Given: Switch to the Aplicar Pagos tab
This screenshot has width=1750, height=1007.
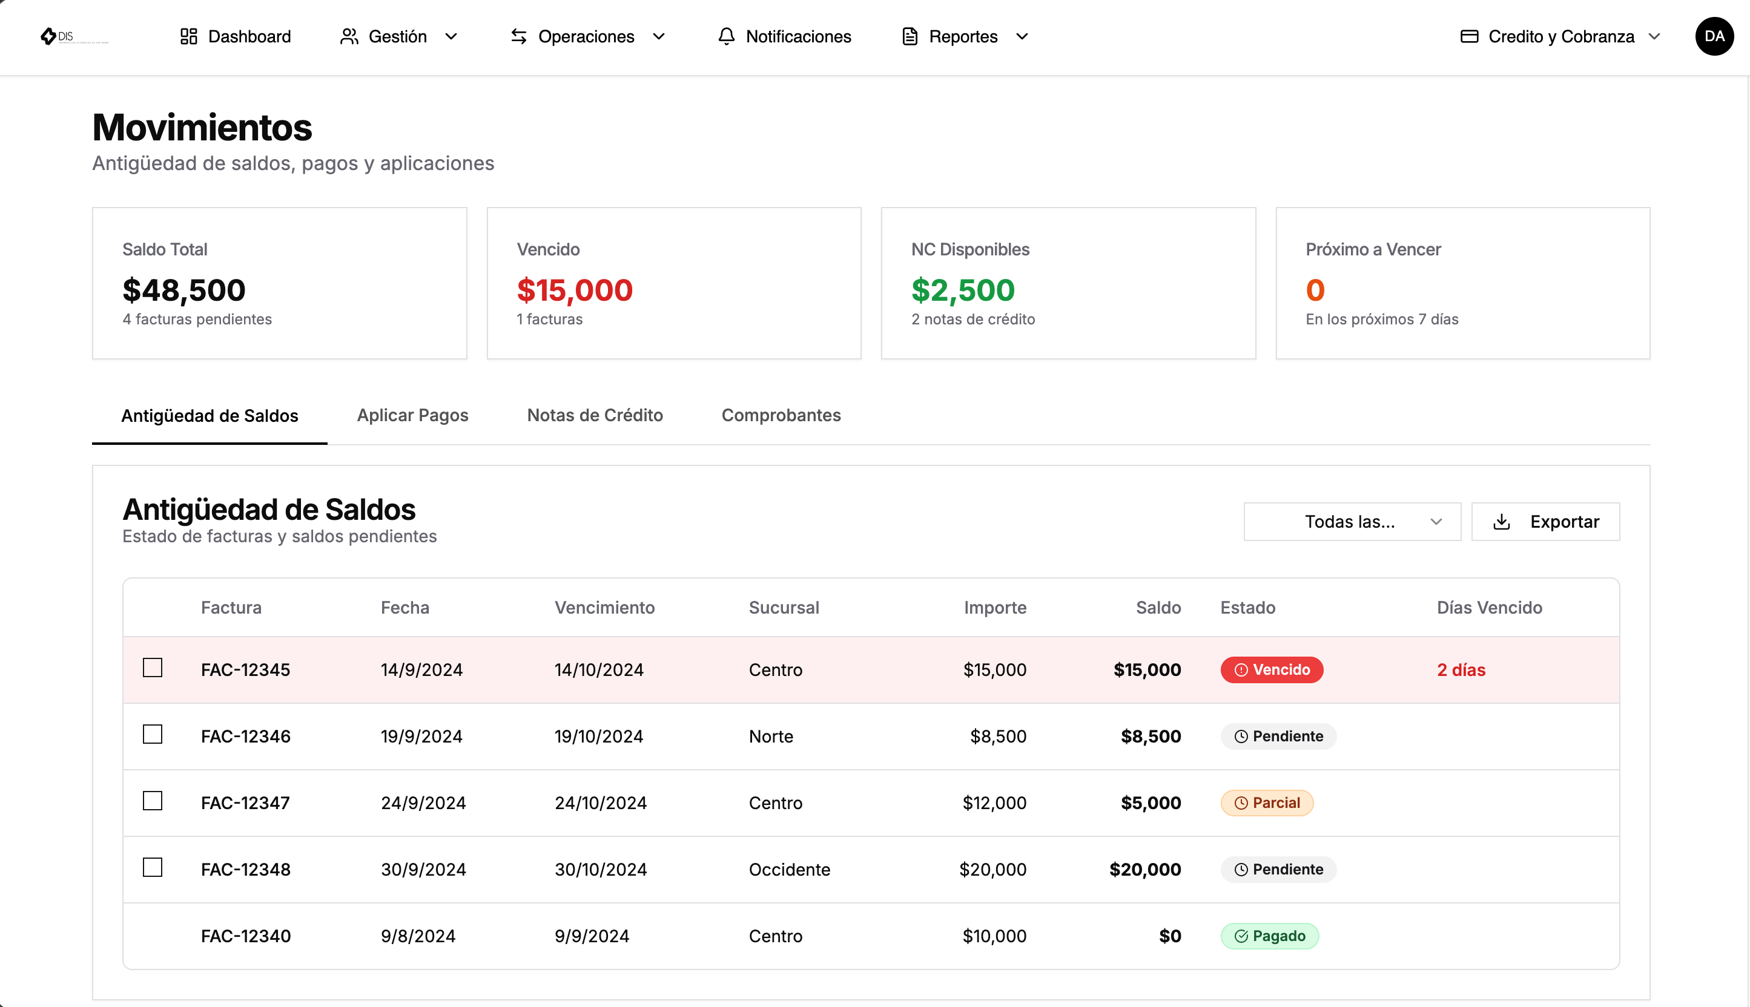Looking at the screenshot, I should 412,415.
